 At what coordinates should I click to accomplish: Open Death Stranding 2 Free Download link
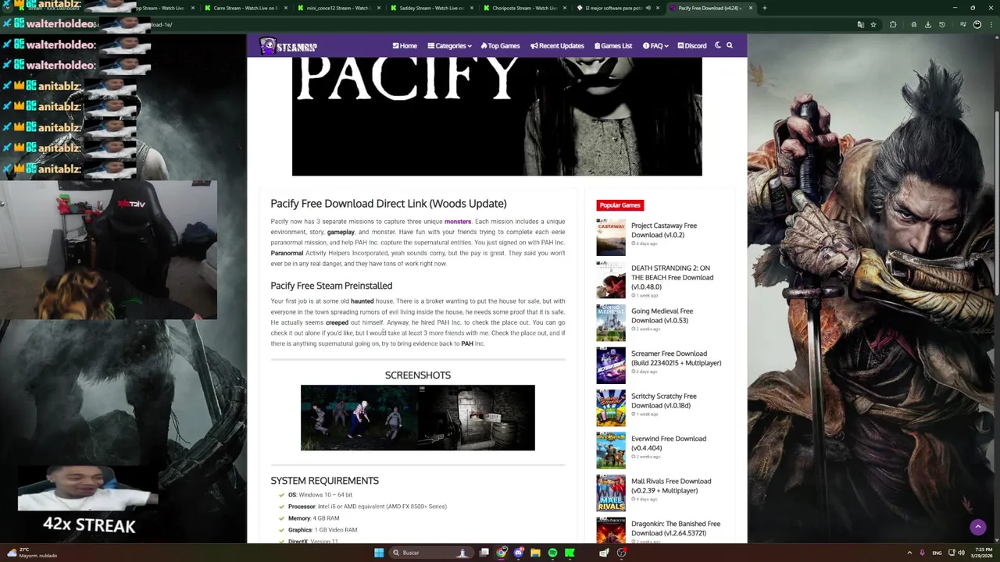(x=672, y=277)
